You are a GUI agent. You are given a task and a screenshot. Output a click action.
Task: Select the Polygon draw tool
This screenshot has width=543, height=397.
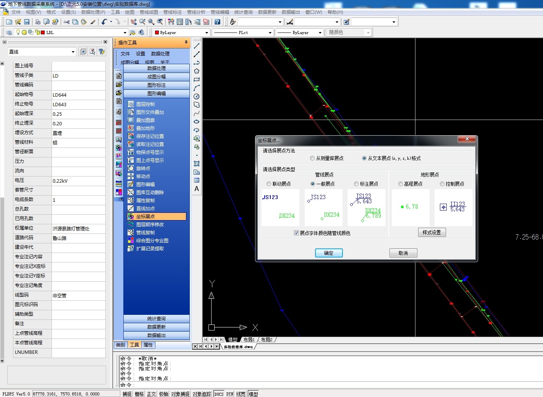(x=197, y=71)
